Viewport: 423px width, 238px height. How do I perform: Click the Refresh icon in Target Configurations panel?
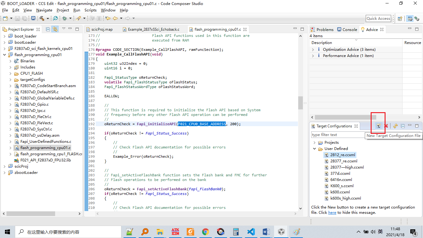click(395, 126)
